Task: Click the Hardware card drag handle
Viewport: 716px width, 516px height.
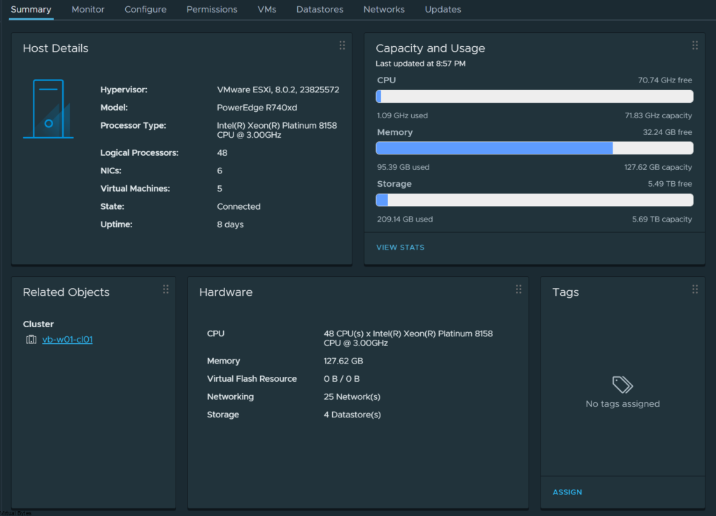Action: pyautogui.click(x=519, y=289)
